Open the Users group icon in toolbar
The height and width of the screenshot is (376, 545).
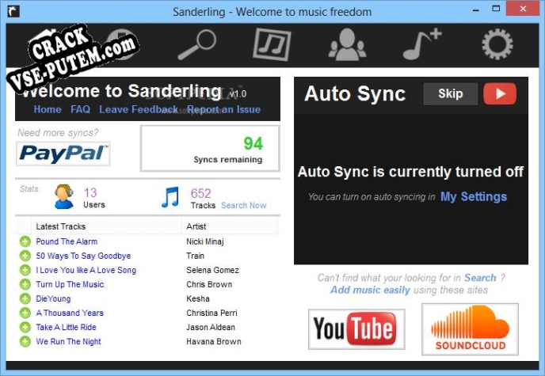347,44
